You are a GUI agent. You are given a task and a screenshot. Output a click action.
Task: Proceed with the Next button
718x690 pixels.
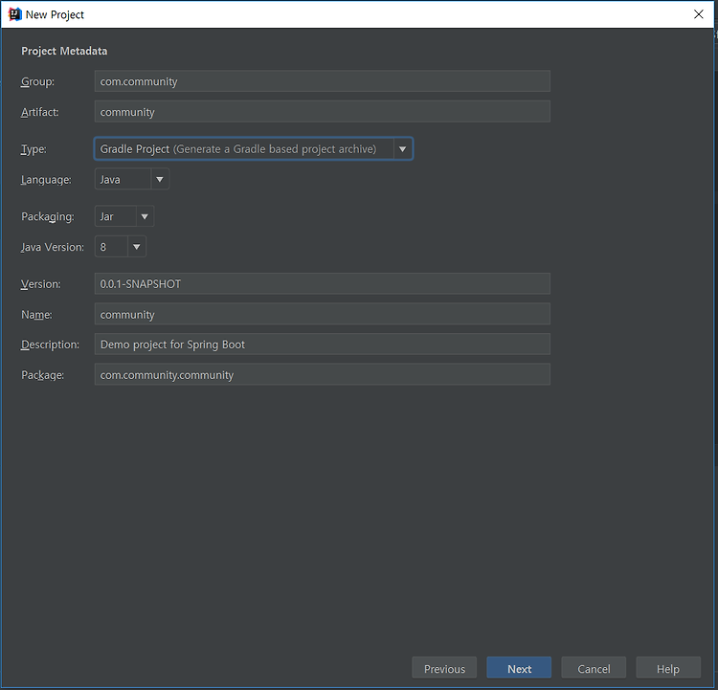pyautogui.click(x=519, y=668)
